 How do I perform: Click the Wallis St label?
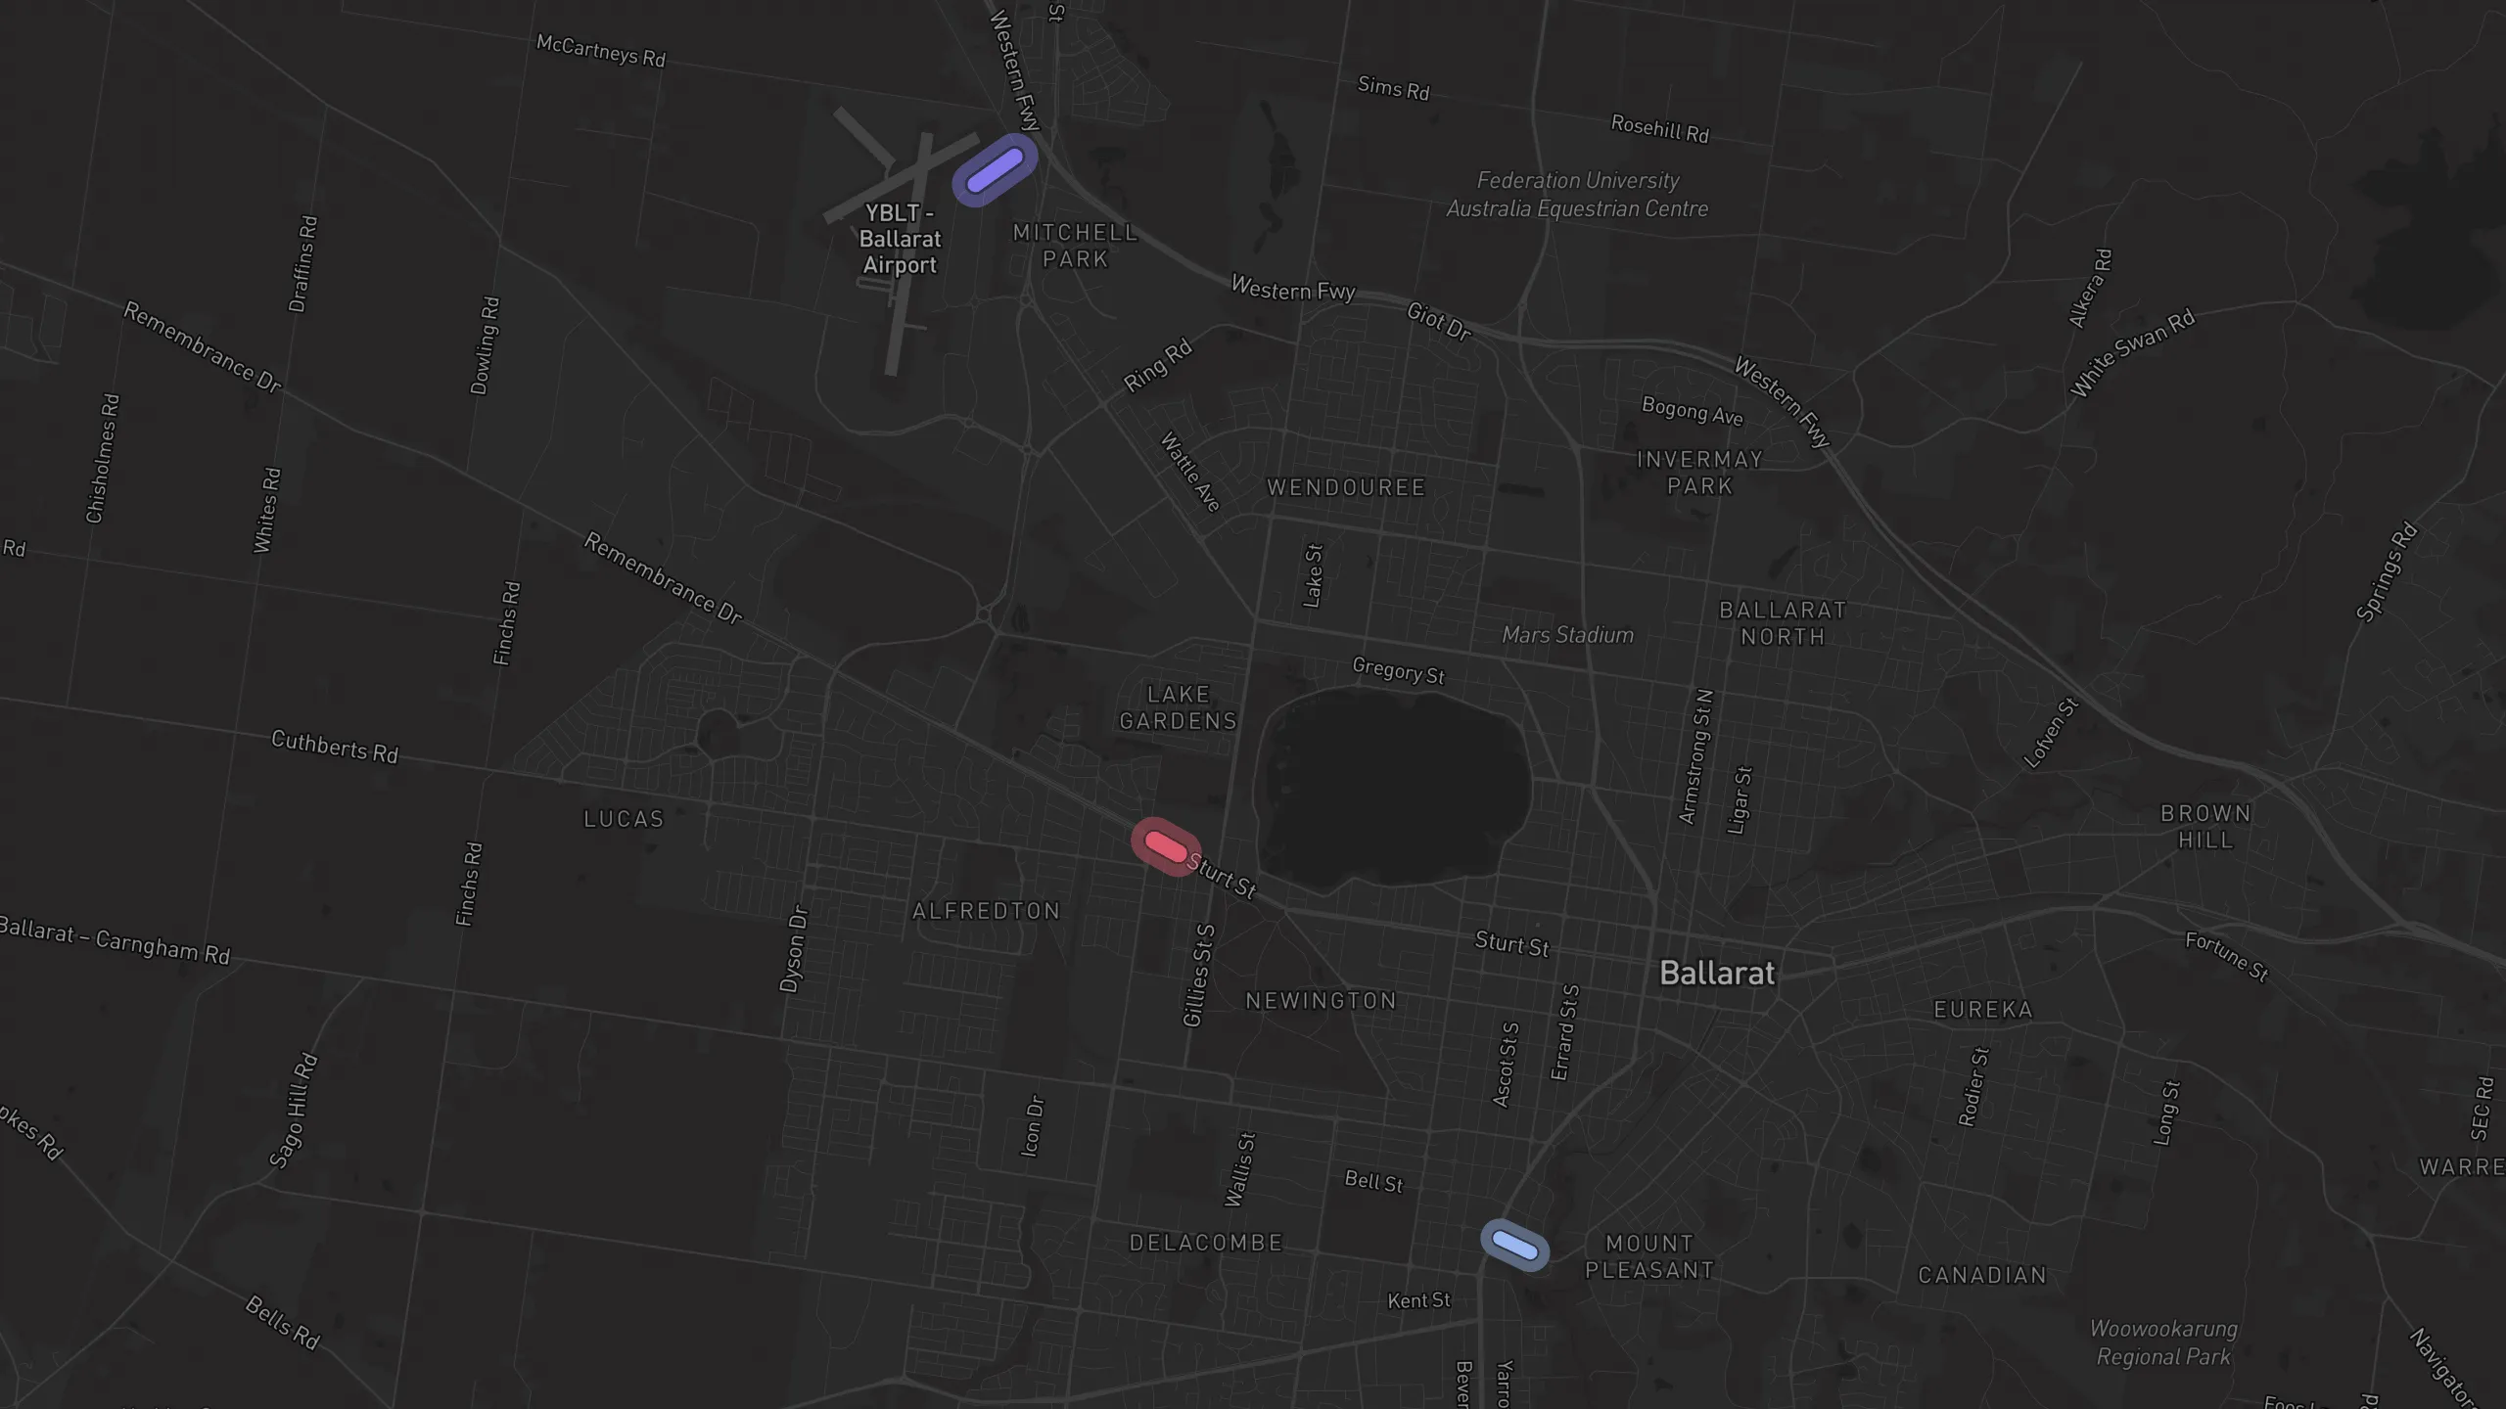(x=1239, y=1169)
